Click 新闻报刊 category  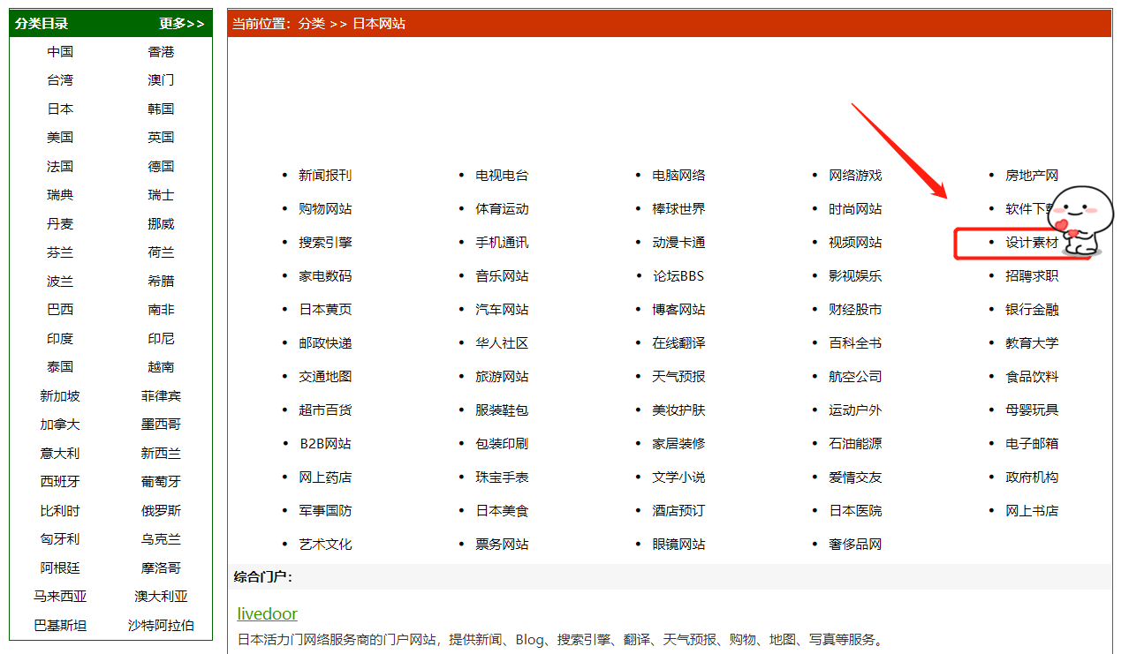pos(325,176)
